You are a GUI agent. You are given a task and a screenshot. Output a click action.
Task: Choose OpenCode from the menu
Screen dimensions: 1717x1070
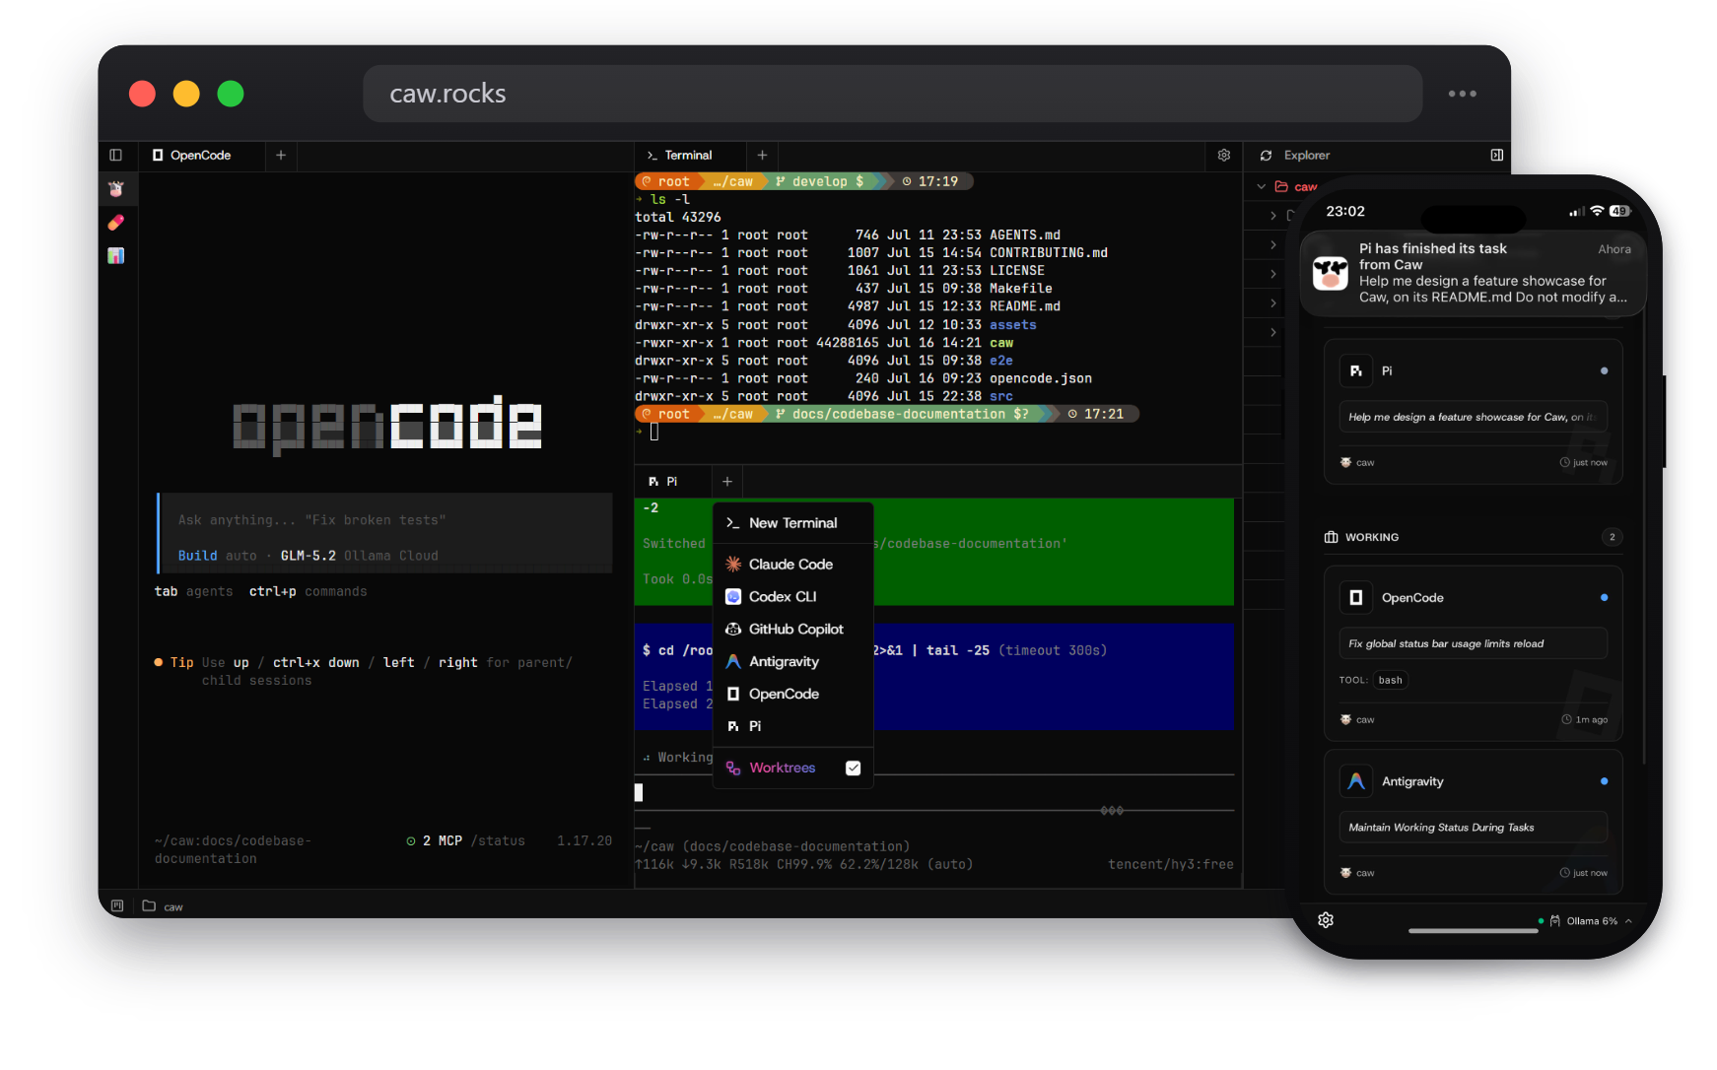click(x=793, y=695)
